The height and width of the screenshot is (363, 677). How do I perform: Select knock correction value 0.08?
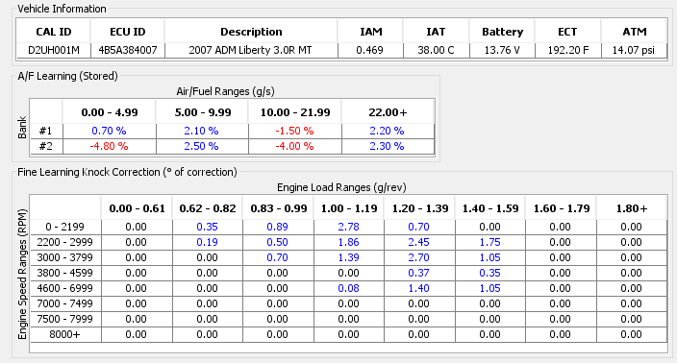[349, 288]
